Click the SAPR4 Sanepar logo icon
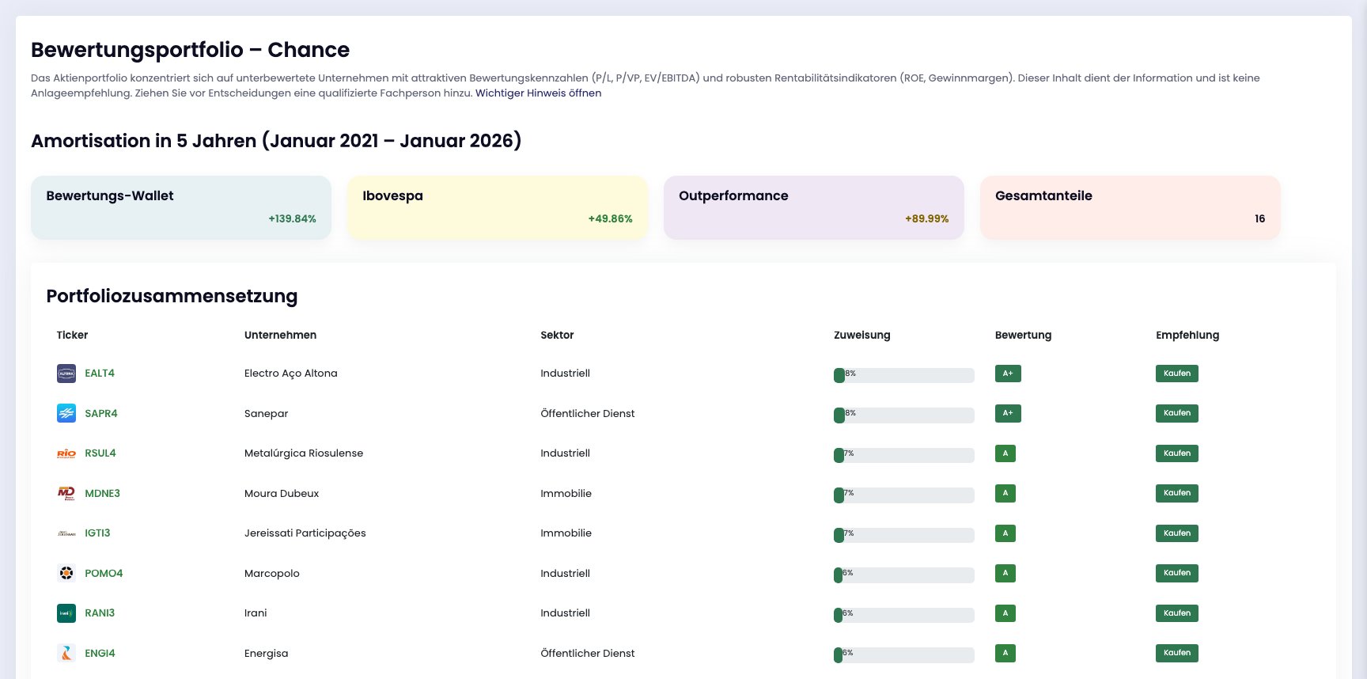This screenshot has width=1367, height=679. (x=66, y=413)
